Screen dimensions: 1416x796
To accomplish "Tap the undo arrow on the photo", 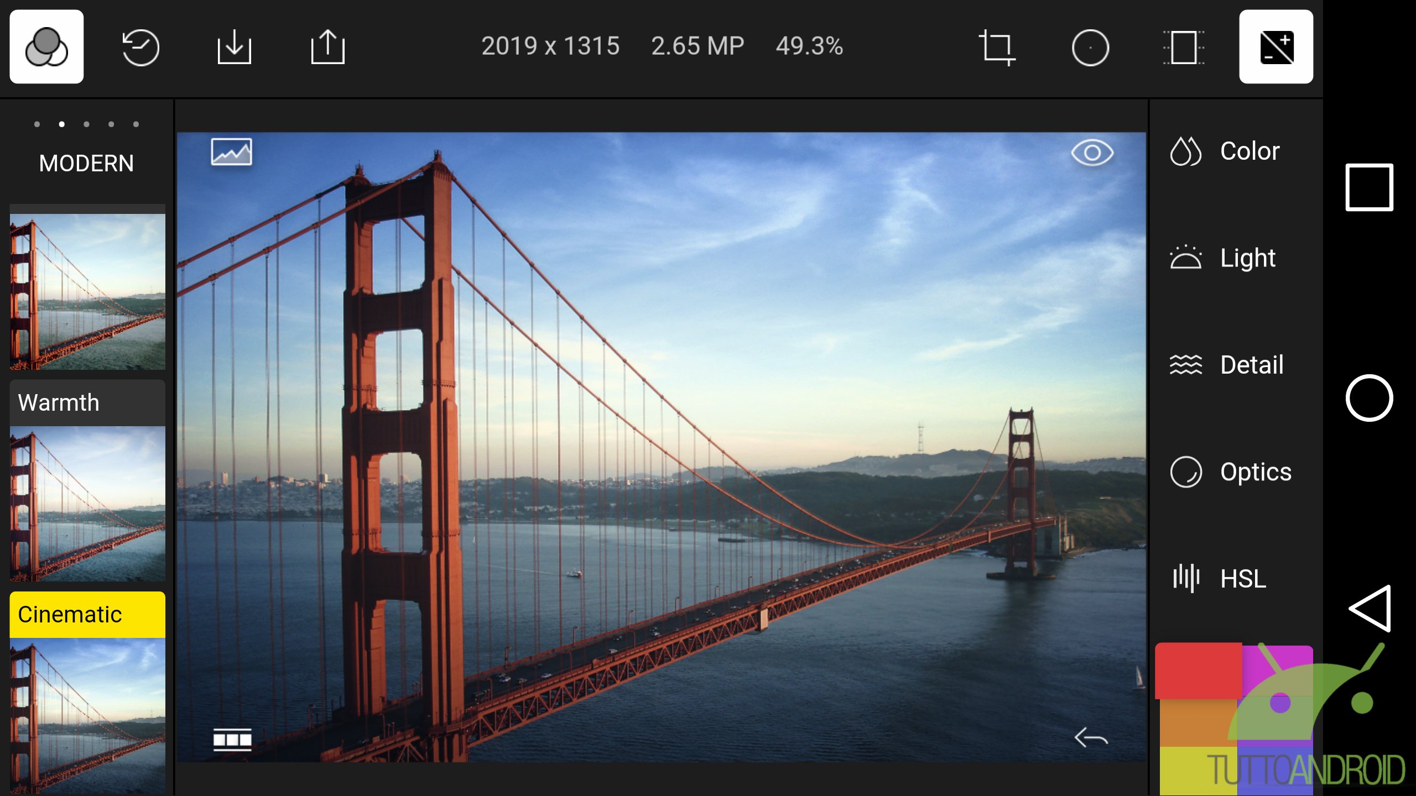I will tap(1091, 737).
